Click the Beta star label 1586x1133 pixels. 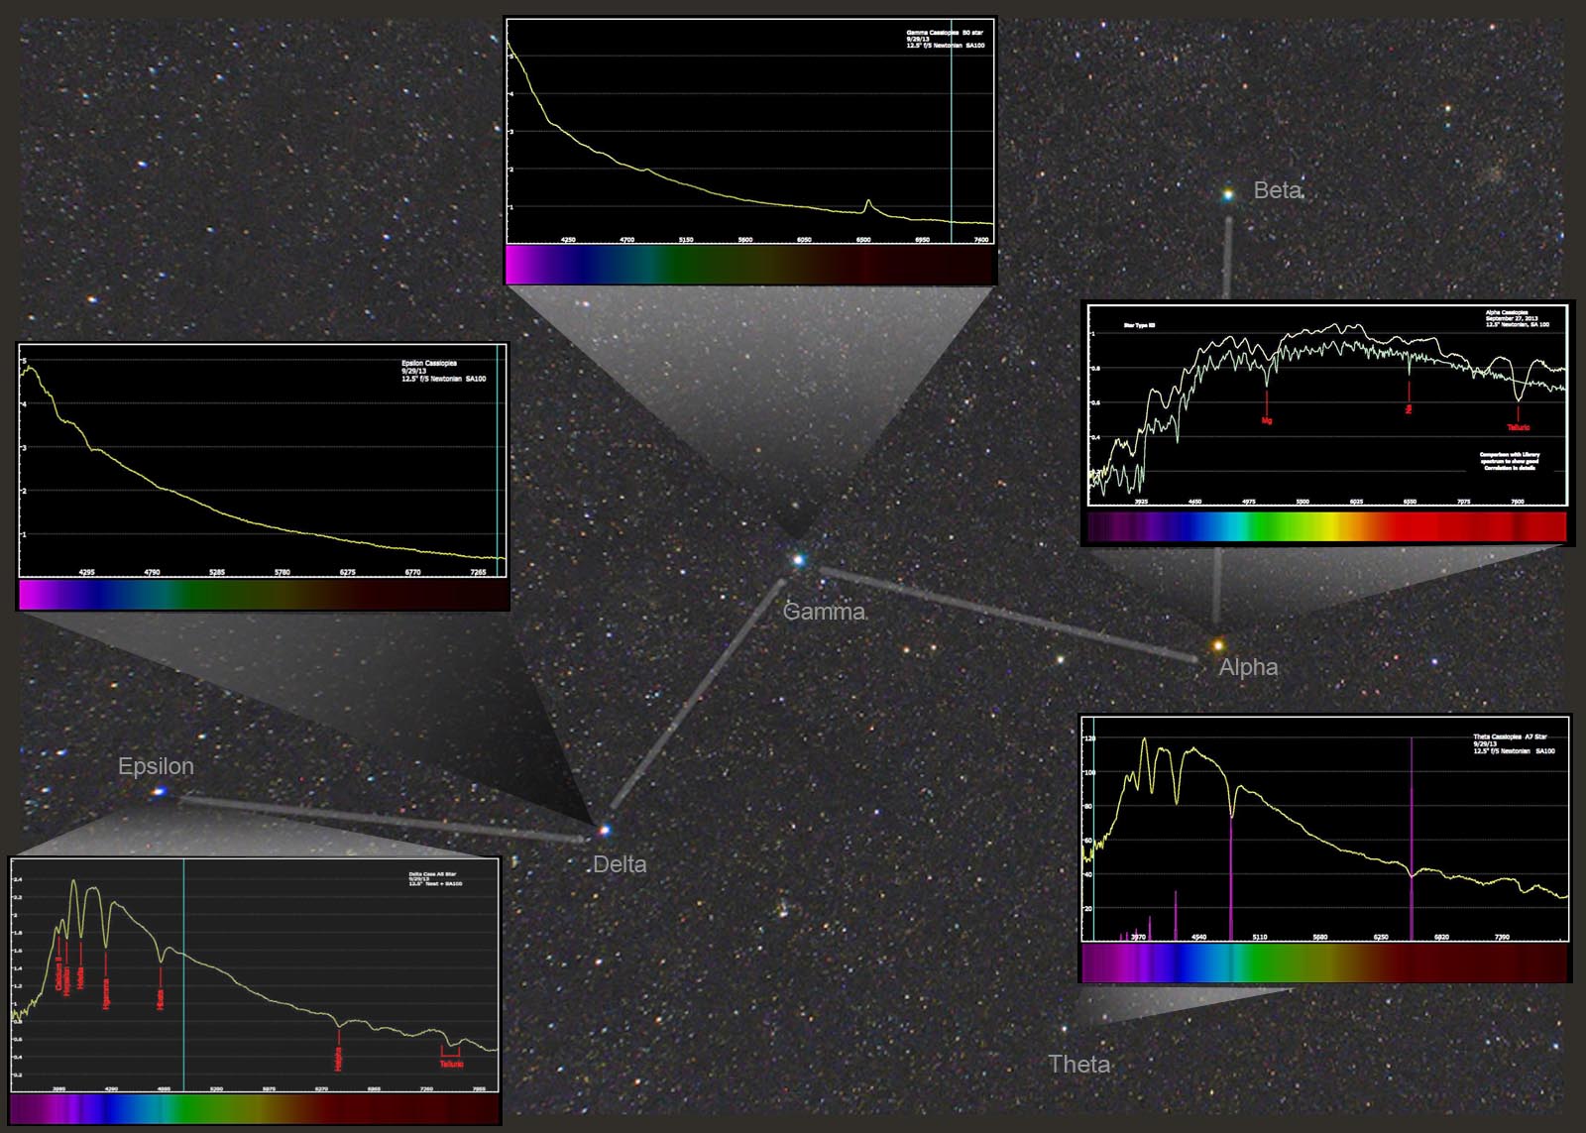(x=1278, y=190)
